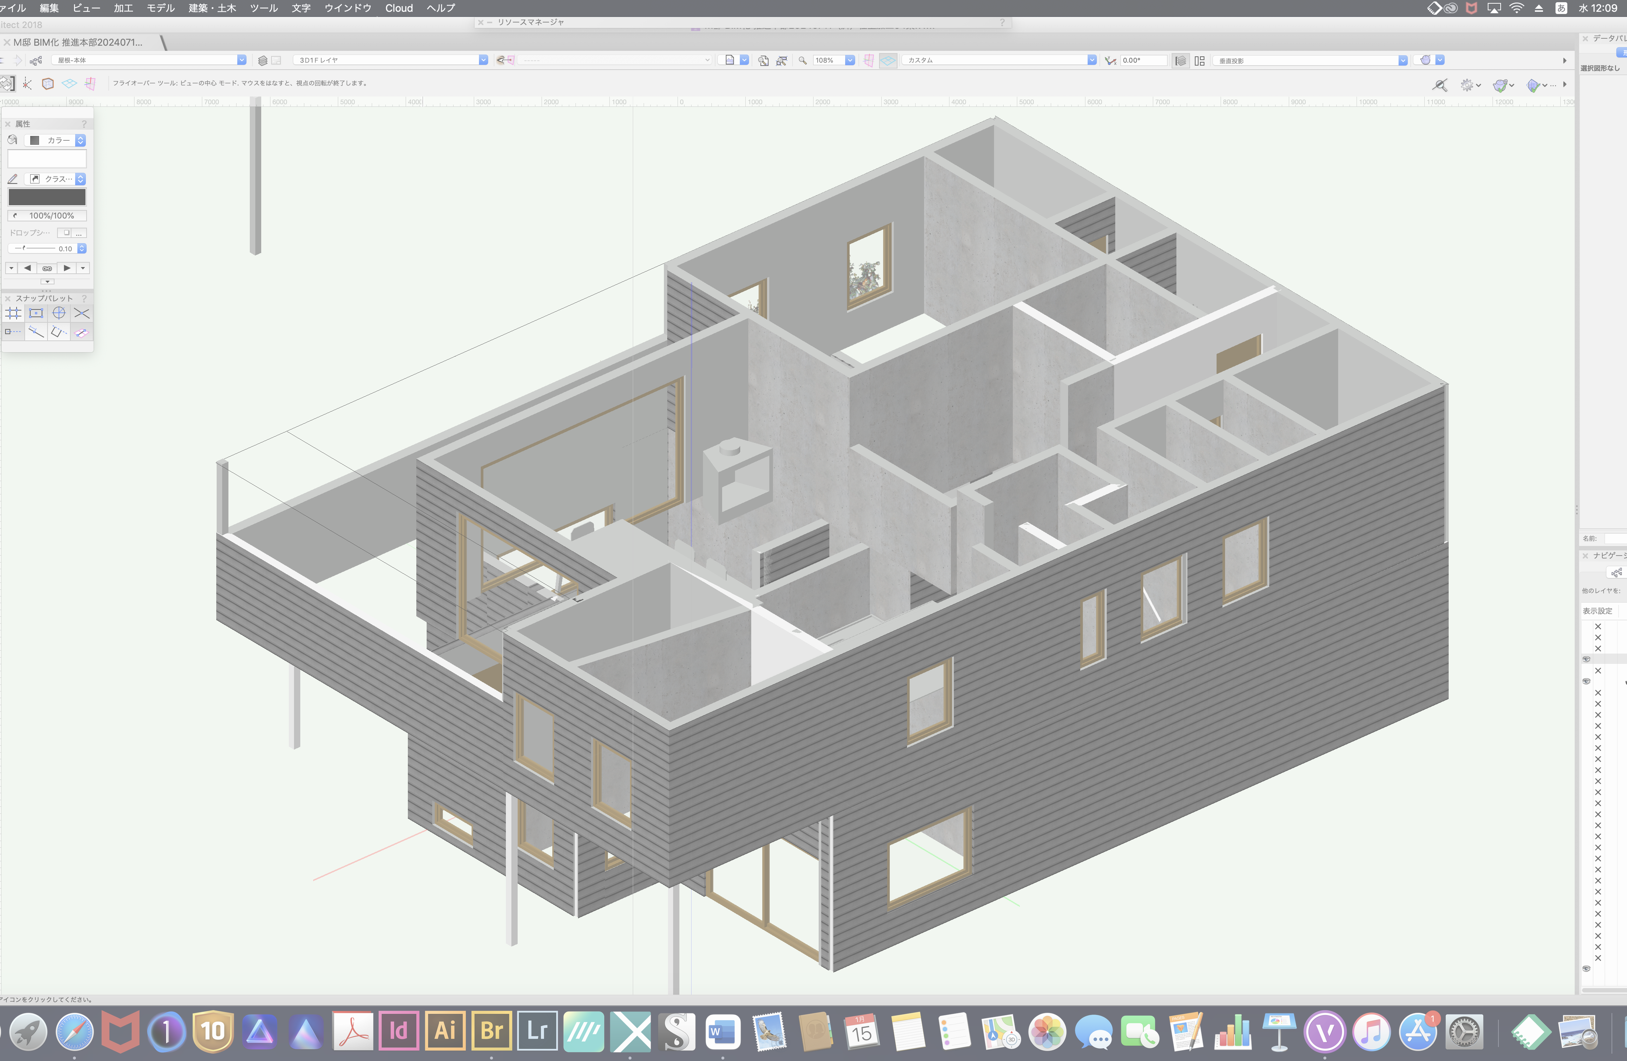Open the 屋根-本体 class dropdown
Screen dimensions: 1627x1061
click(241, 60)
